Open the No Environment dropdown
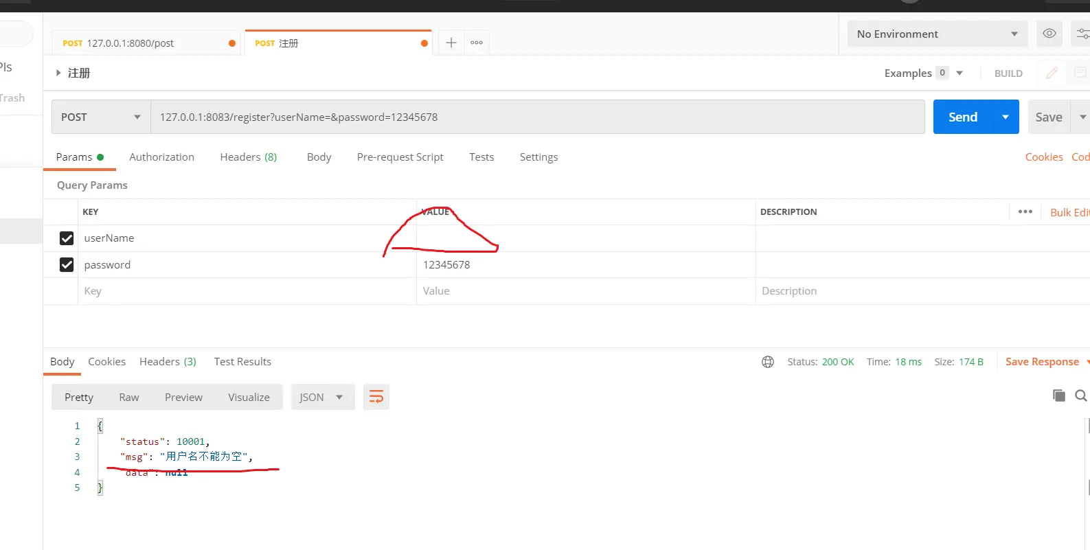Viewport: 1090px width, 550px height. click(938, 34)
